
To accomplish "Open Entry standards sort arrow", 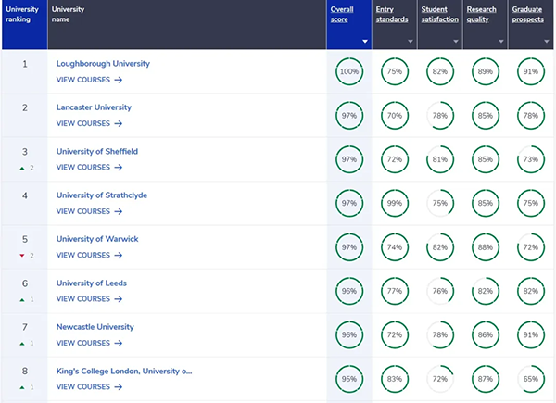I will (411, 42).
